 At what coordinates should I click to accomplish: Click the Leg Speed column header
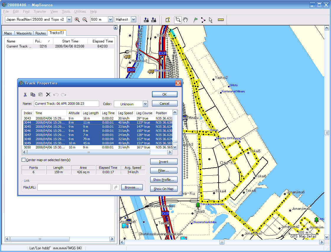click(125, 113)
